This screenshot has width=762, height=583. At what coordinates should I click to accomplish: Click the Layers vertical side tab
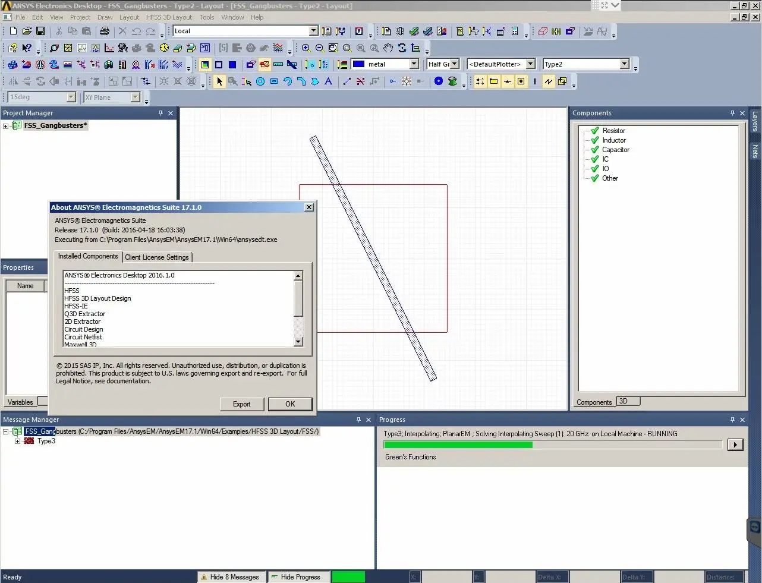pyautogui.click(x=755, y=121)
